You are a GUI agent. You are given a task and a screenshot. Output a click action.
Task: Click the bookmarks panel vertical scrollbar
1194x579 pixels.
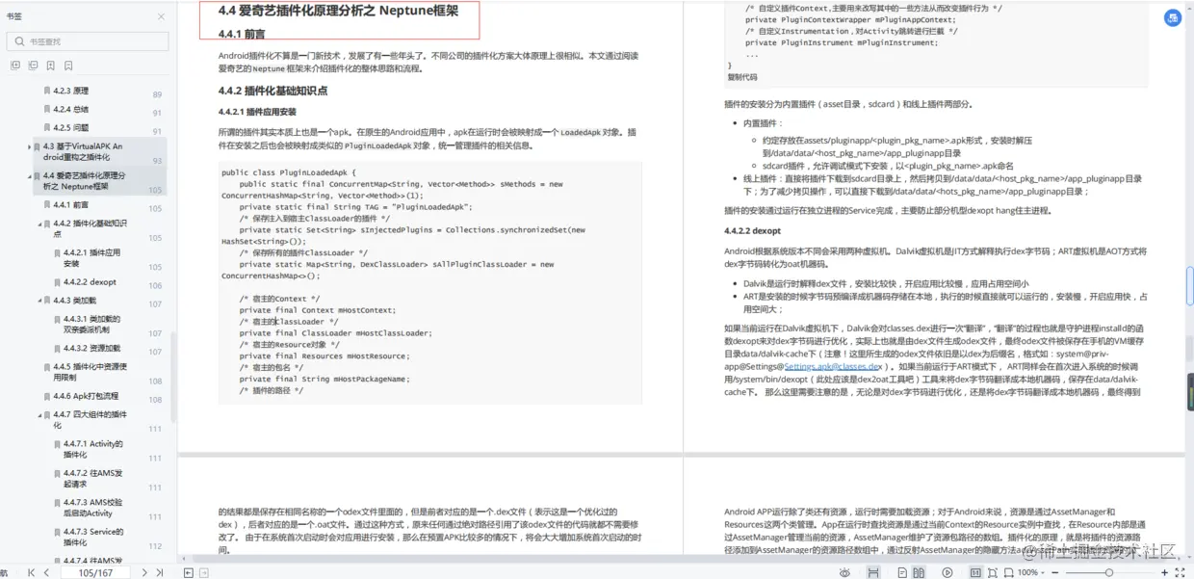click(x=173, y=376)
